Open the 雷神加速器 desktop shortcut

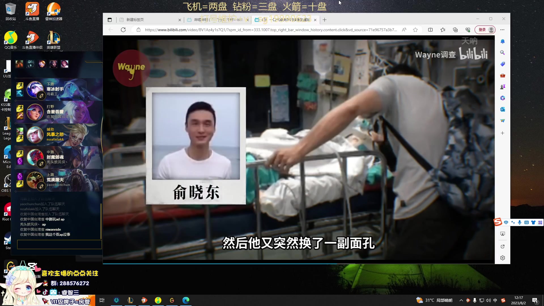(x=54, y=11)
